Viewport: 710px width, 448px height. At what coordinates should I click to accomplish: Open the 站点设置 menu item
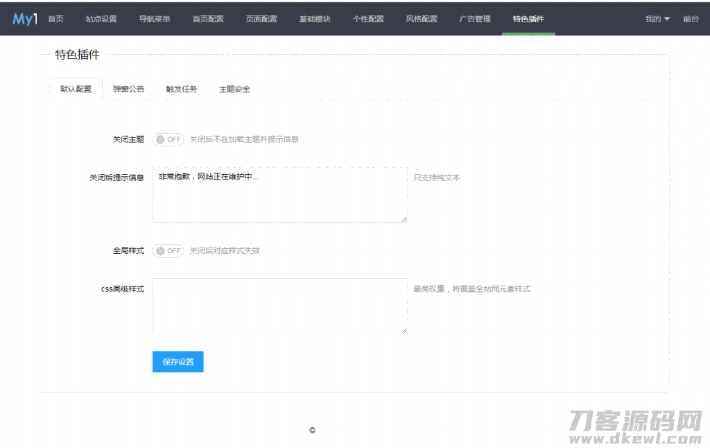point(101,19)
